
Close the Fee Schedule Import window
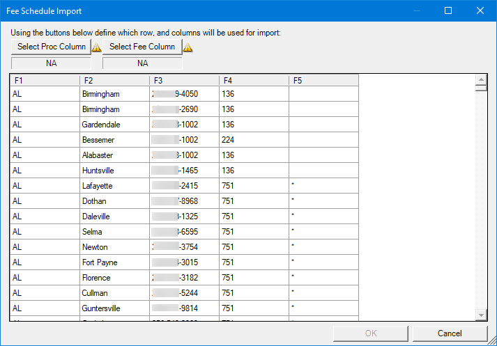pos(480,10)
